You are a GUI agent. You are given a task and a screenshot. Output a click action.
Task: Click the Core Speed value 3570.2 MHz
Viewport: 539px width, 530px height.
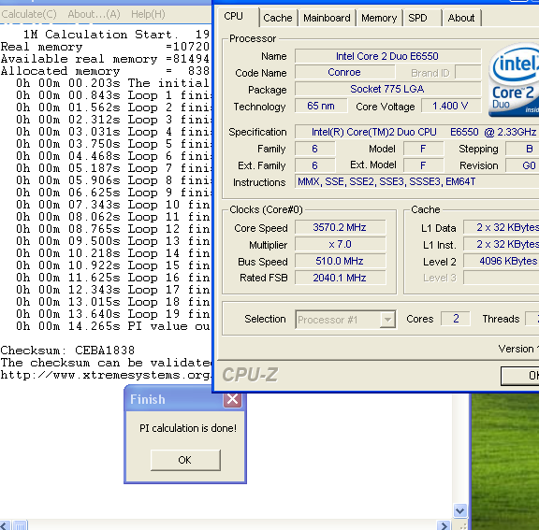pyautogui.click(x=340, y=227)
